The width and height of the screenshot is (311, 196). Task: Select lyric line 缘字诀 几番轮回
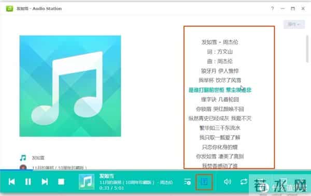(x=220, y=99)
